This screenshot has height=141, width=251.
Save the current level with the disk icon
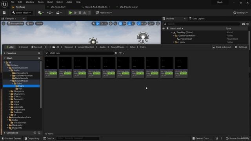4,13
